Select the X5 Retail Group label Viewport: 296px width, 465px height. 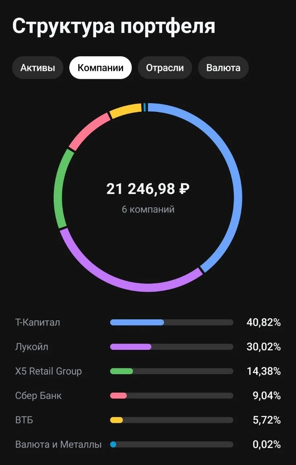pyautogui.click(x=49, y=371)
